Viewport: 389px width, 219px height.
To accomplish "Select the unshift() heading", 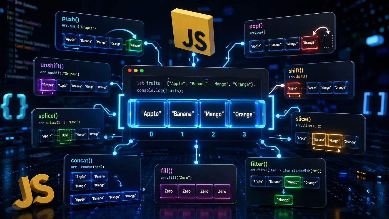I will pos(52,66).
